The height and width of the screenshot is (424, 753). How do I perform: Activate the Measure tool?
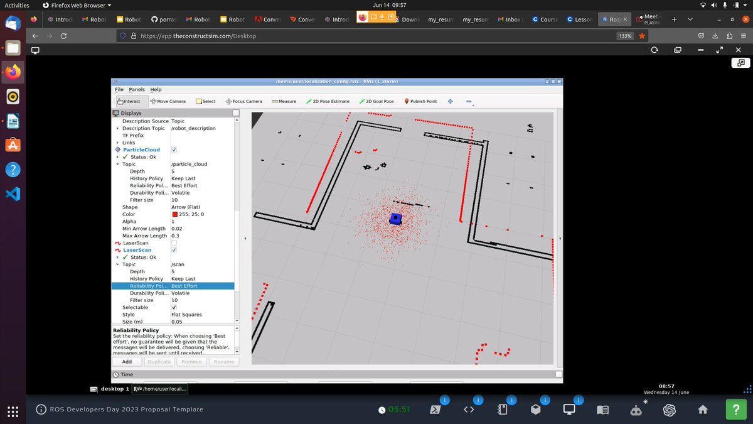[284, 101]
